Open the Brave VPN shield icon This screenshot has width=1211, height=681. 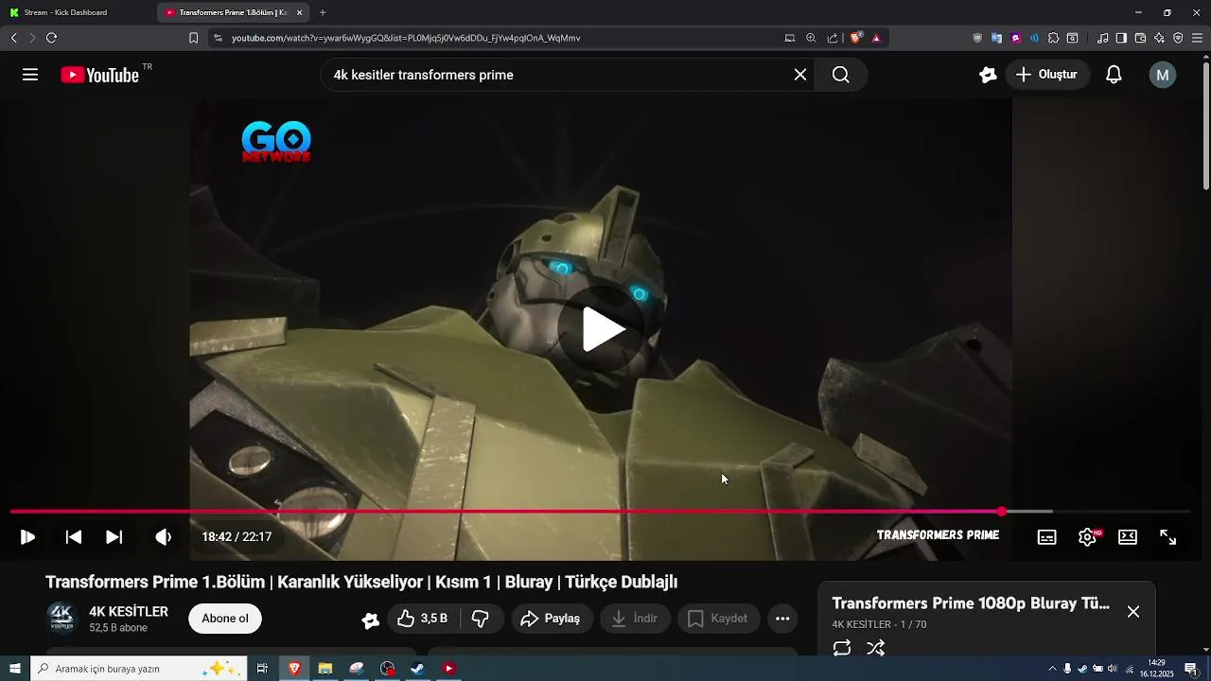click(x=1178, y=38)
